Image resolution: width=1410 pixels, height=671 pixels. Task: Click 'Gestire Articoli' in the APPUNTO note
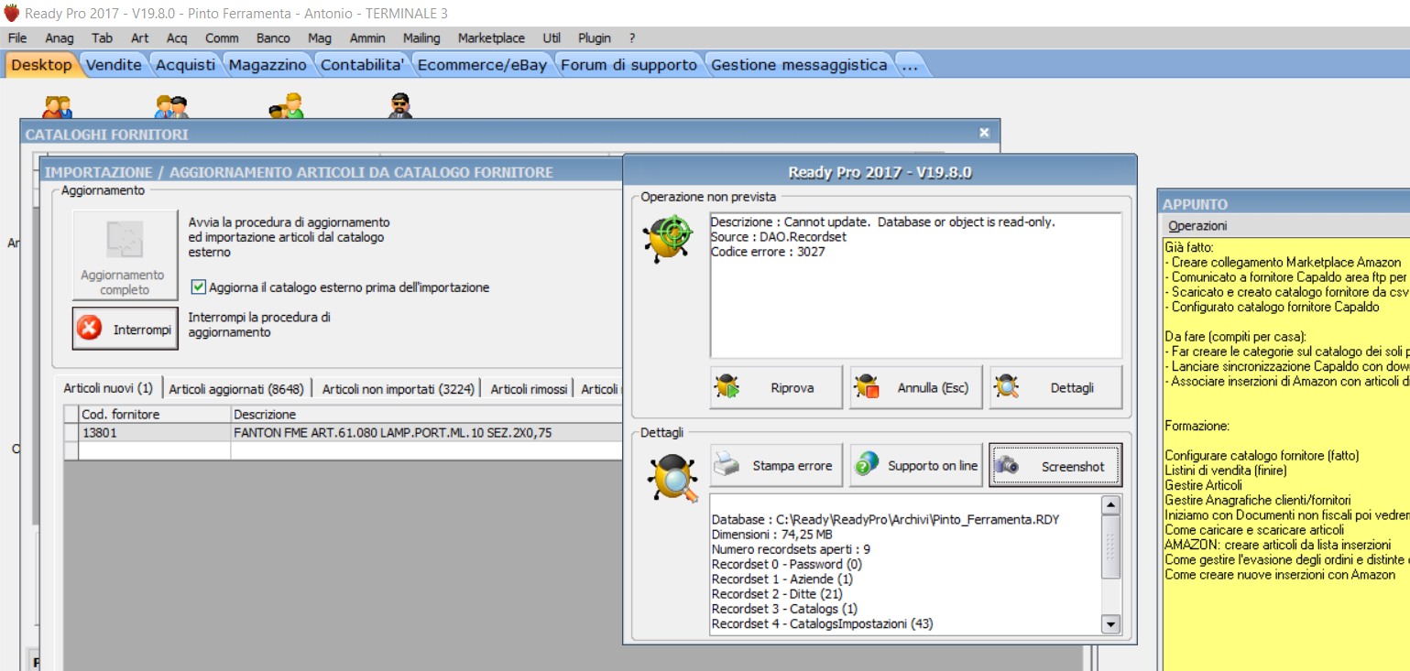[x=1204, y=485]
